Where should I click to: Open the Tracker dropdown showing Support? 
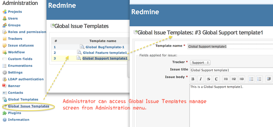[x=200, y=62]
